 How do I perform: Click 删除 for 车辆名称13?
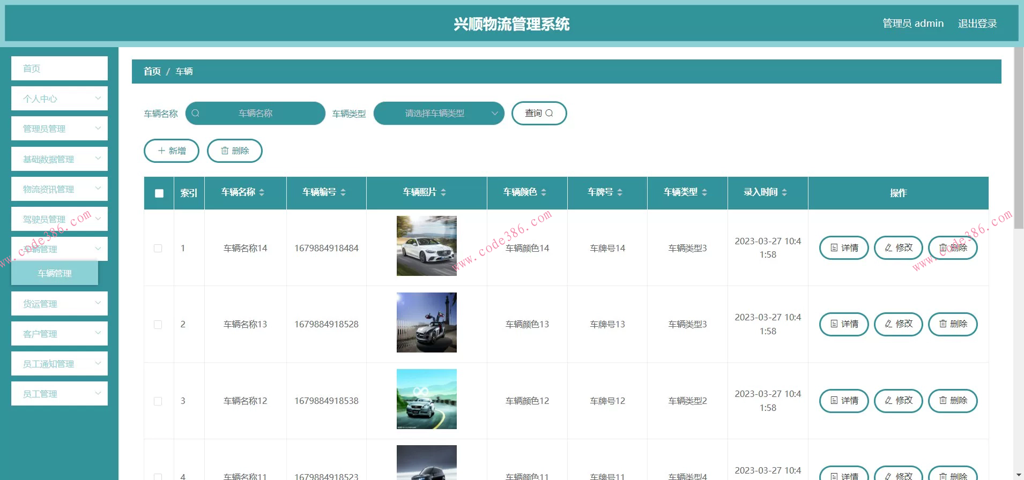pos(953,324)
